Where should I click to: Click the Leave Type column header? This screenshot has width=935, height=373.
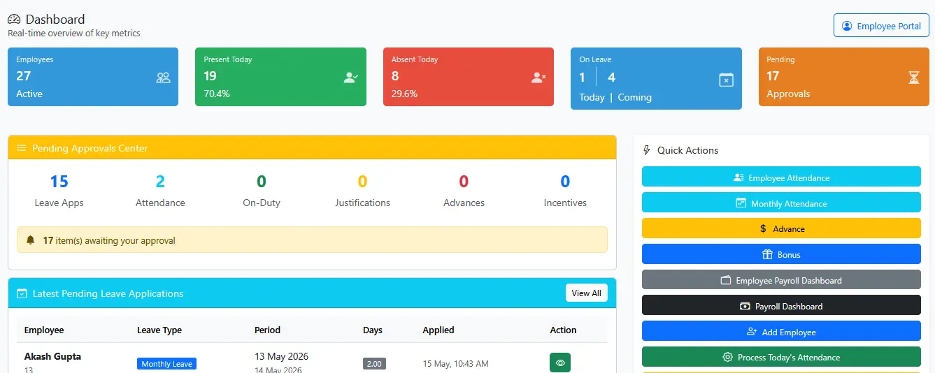point(159,330)
